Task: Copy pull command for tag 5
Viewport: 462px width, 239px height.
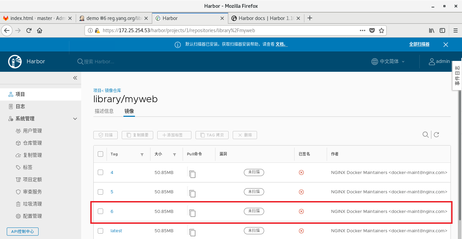Action: pos(192,194)
